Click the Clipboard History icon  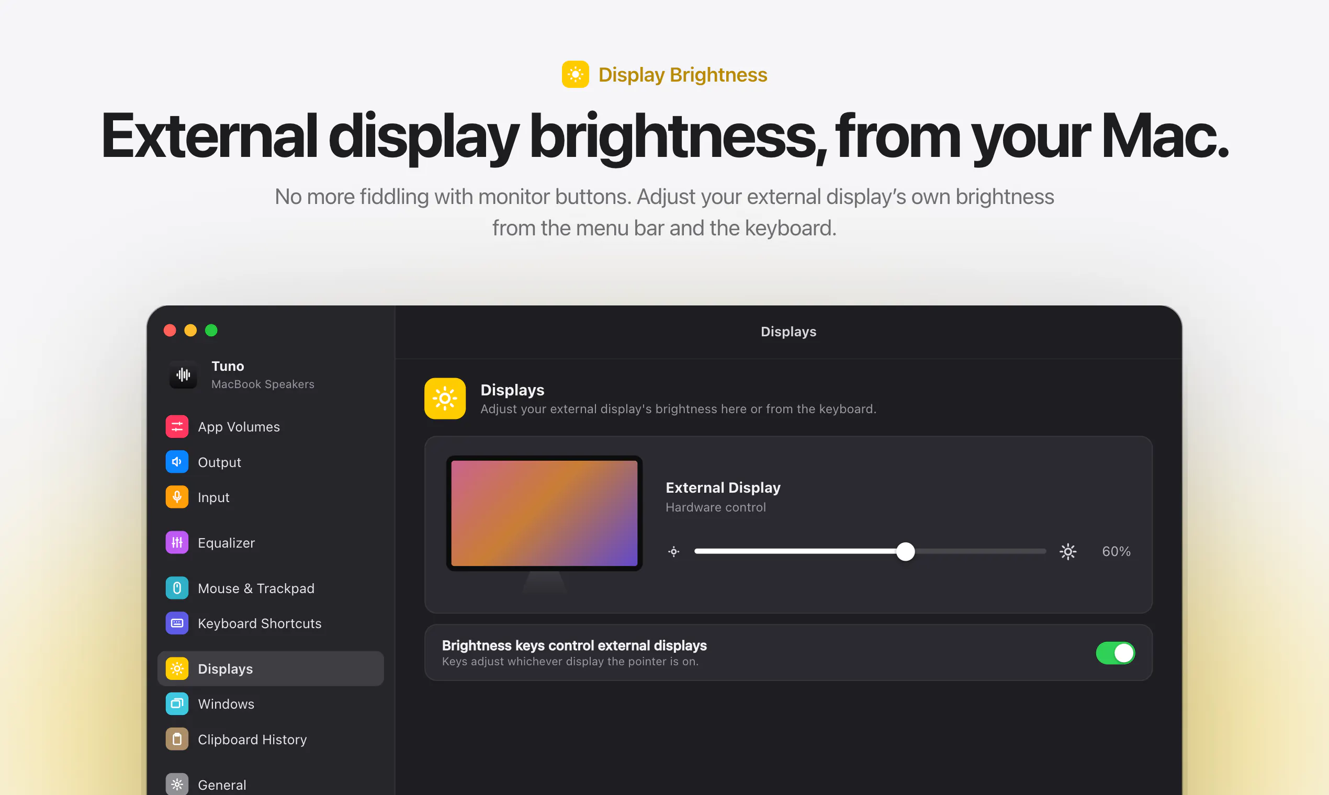[x=177, y=739]
